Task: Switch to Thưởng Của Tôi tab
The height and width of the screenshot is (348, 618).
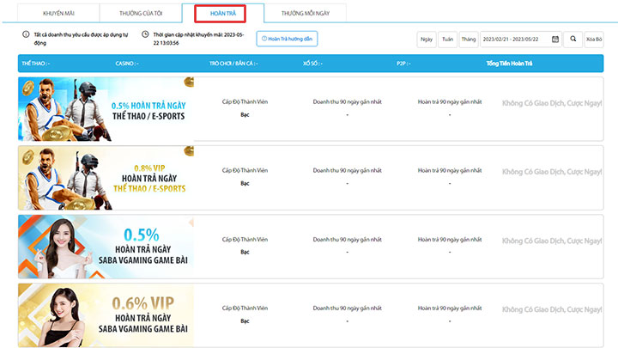Action: pyautogui.click(x=141, y=13)
